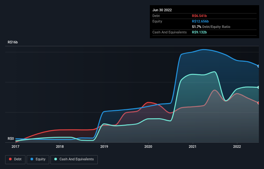This screenshot has height=169, width=264.
Task: Click the Debt label in tooltip
Action: [156, 16]
